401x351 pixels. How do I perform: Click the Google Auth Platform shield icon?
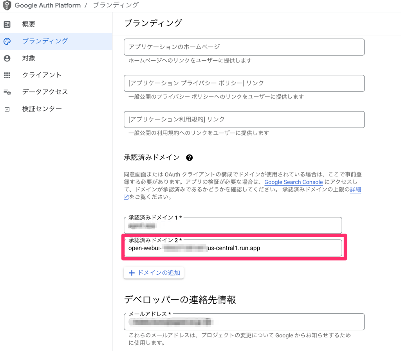(7, 5)
